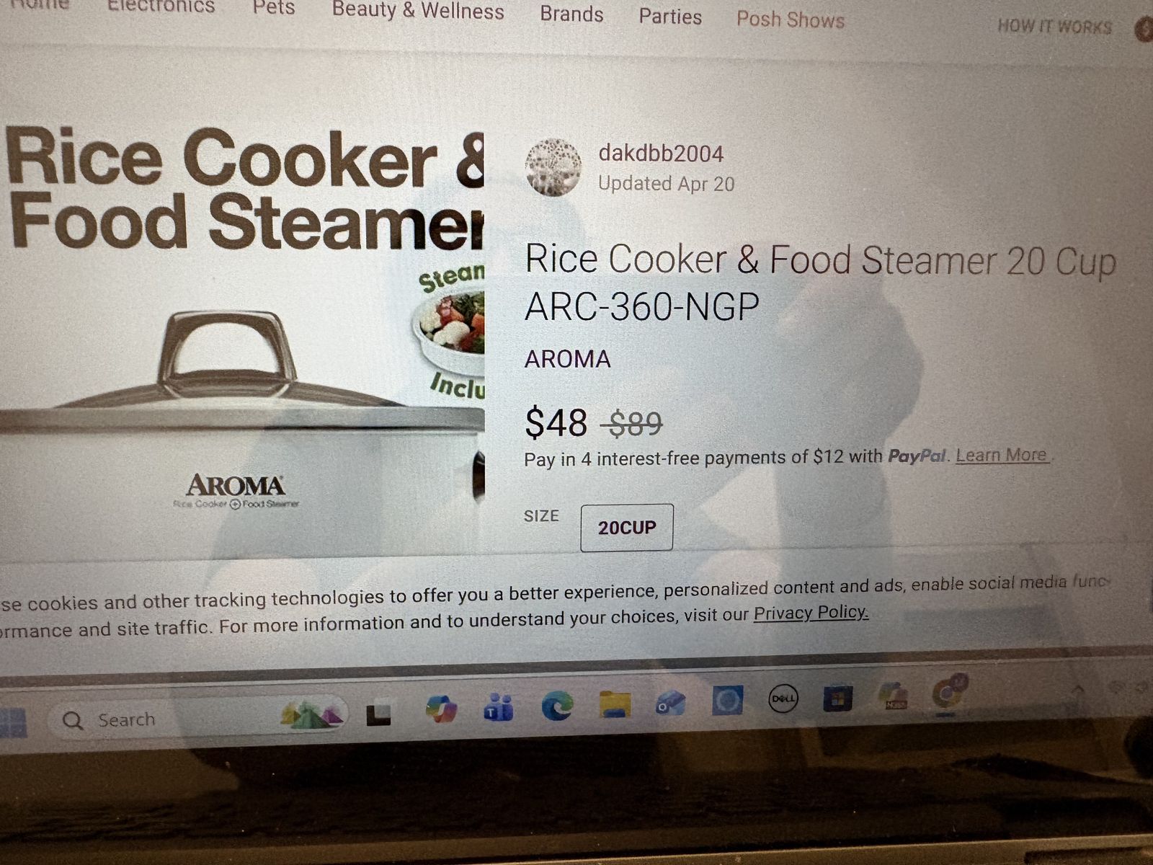
Task: Select the 20CUP size option
Action: click(x=627, y=528)
